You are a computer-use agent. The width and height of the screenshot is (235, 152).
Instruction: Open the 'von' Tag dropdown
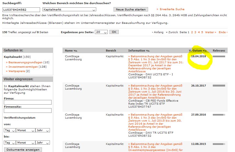pos(10,130)
